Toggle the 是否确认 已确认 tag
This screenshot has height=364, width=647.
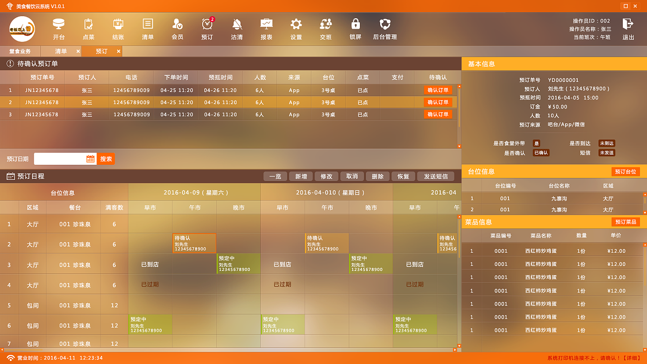pos(541,153)
